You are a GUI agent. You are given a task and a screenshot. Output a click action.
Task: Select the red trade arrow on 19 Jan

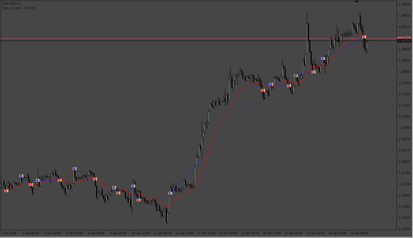click(364, 37)
